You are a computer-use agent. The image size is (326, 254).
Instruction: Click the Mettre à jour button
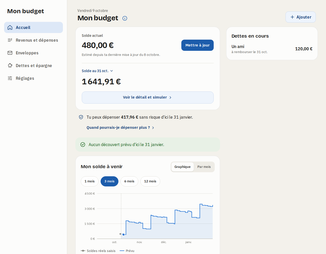pyautogui.click(x=197, y=45)
